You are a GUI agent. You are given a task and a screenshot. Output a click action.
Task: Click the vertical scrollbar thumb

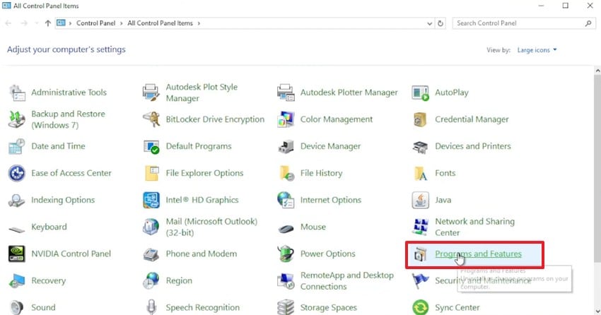click(x=597, y=168)
